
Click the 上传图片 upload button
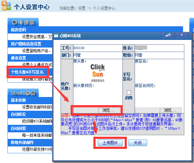coord(110,143)
